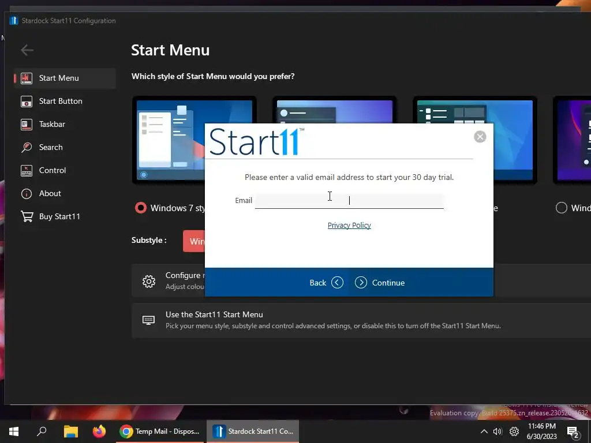Select the partially visible Wind... style radio button
591x443 pixels.
(561, 208)
